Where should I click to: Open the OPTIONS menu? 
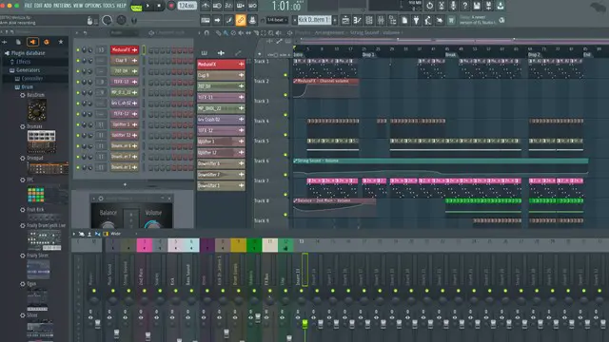click(x=93, y=6)
